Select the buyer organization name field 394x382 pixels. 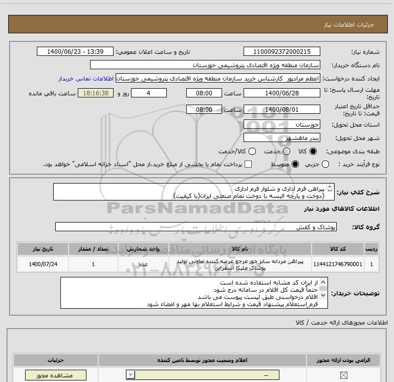205,65
